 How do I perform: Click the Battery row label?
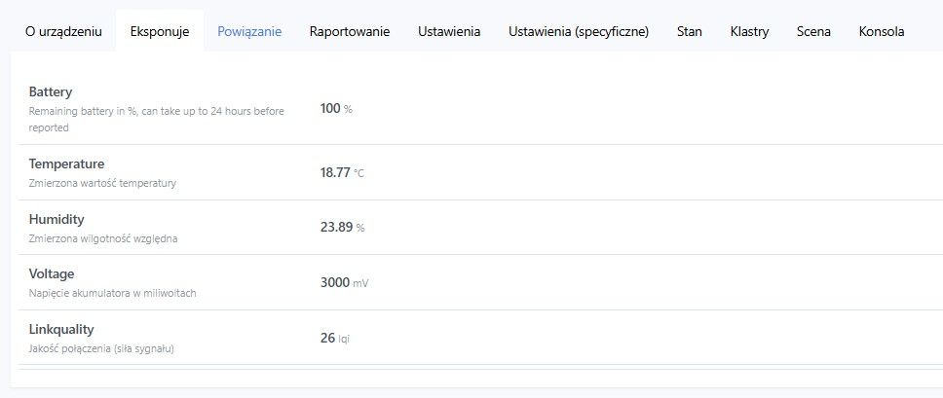click(x=51, y=92)
